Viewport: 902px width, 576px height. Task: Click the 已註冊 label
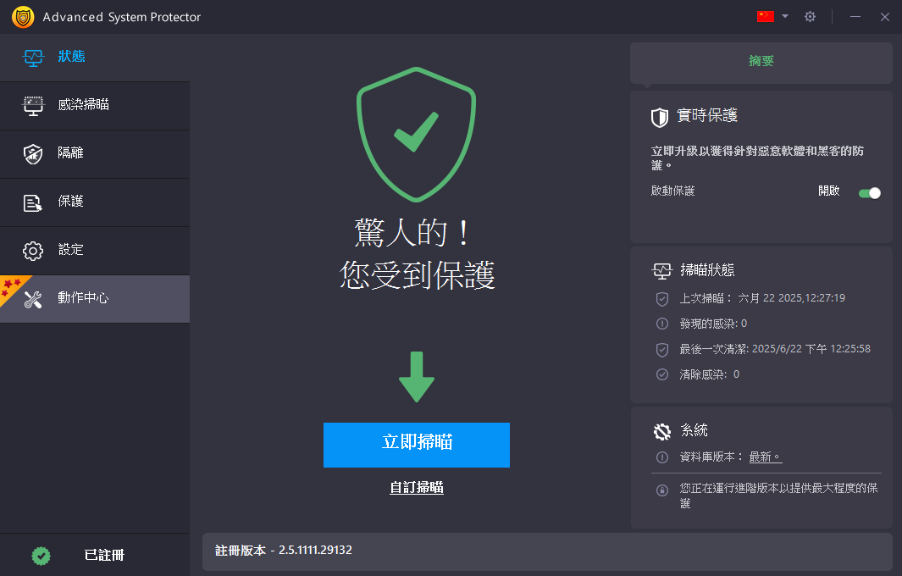coord(104,556)
